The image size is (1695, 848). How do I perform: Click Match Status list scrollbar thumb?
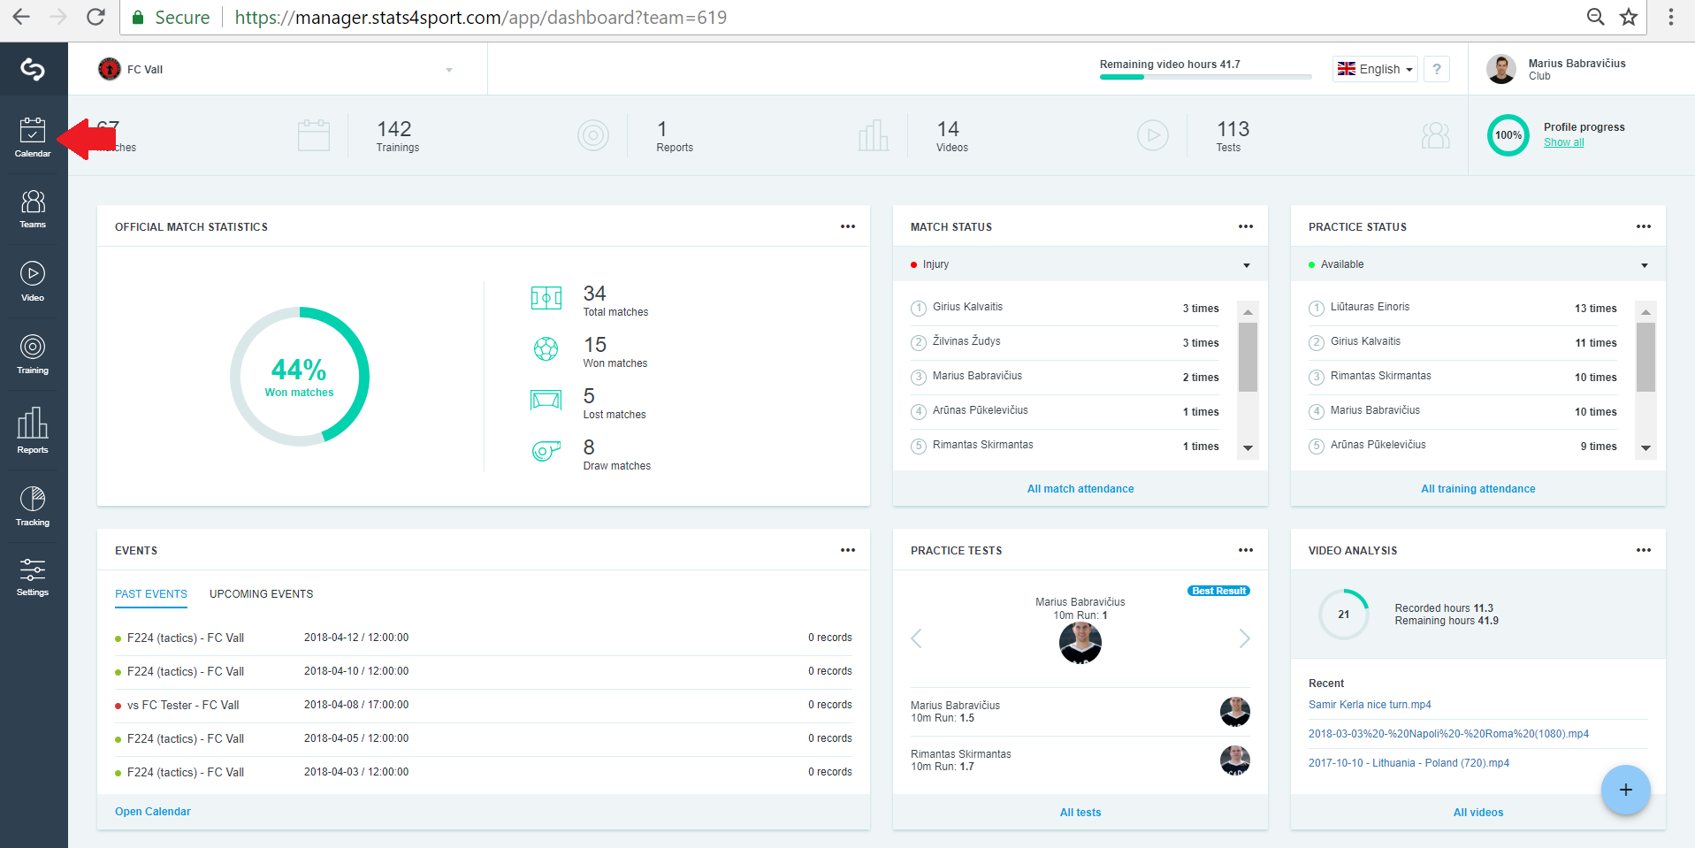click(x=1248, y=356)
